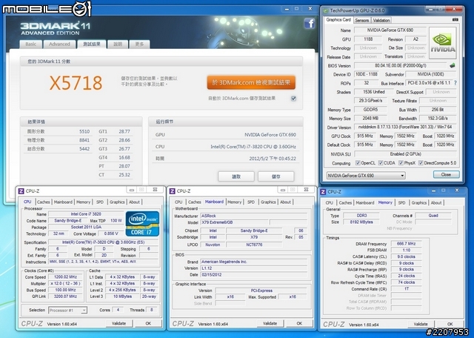Select the Mainboard tab in the CPU window

point(63,202)
